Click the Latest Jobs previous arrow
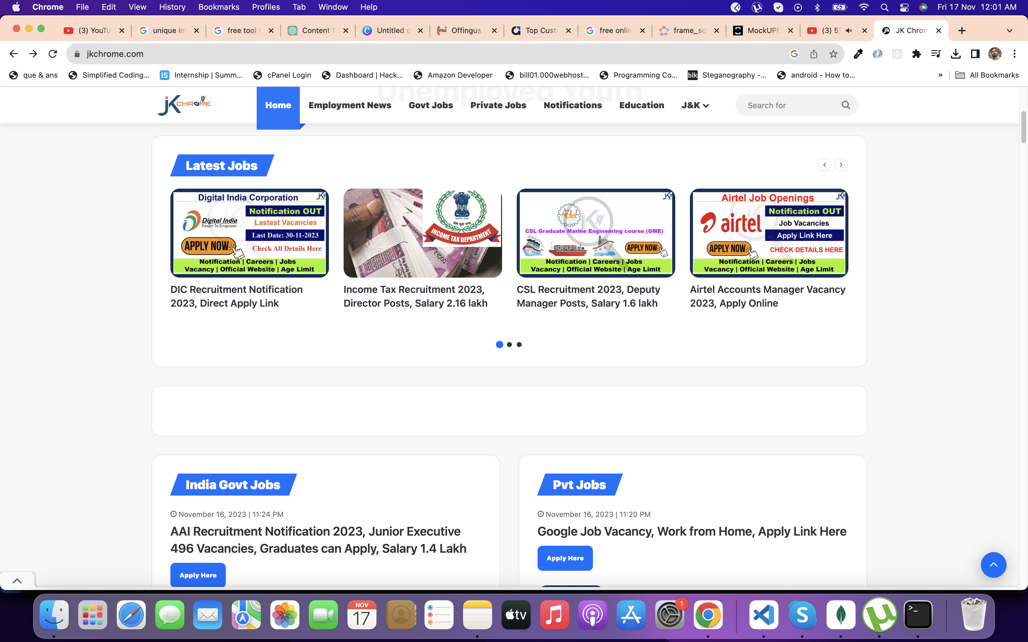 pyautogui.click(x=825, y=165)
